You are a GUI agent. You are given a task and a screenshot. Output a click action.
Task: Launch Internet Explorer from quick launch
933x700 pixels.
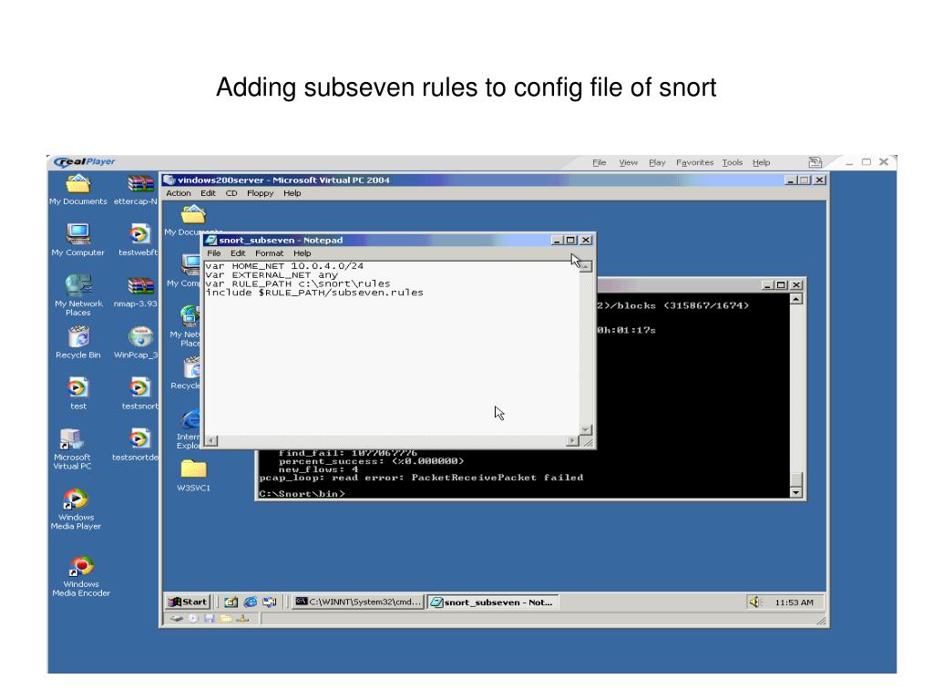click(x=251, y=602)
